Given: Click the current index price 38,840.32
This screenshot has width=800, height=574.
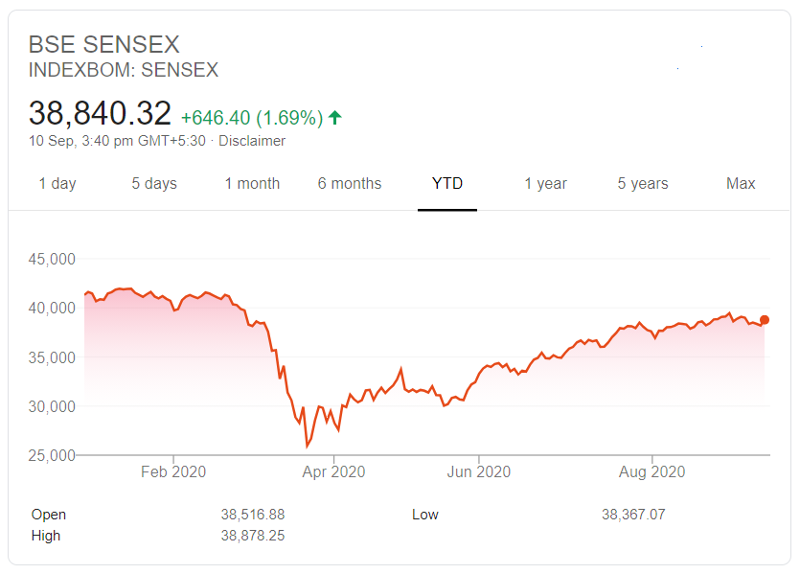Looking at the screenshot, I should point(100,112).
